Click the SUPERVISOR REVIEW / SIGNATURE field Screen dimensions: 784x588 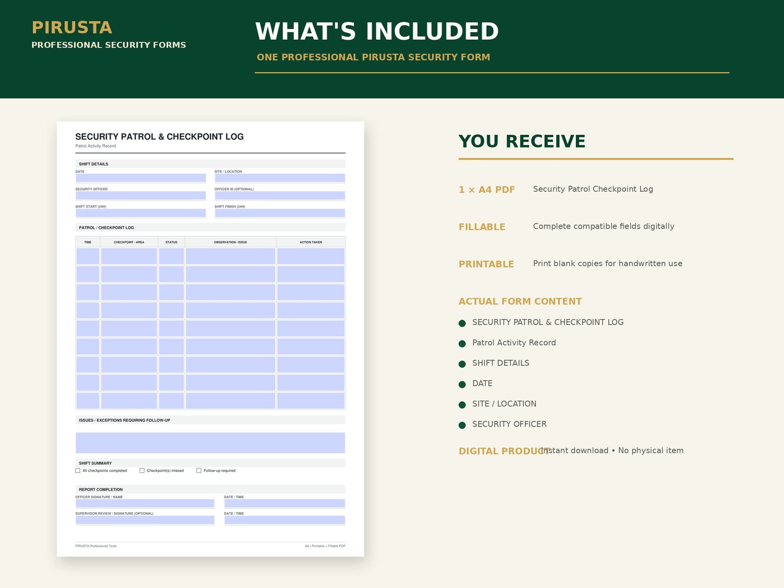pos(145,520)
